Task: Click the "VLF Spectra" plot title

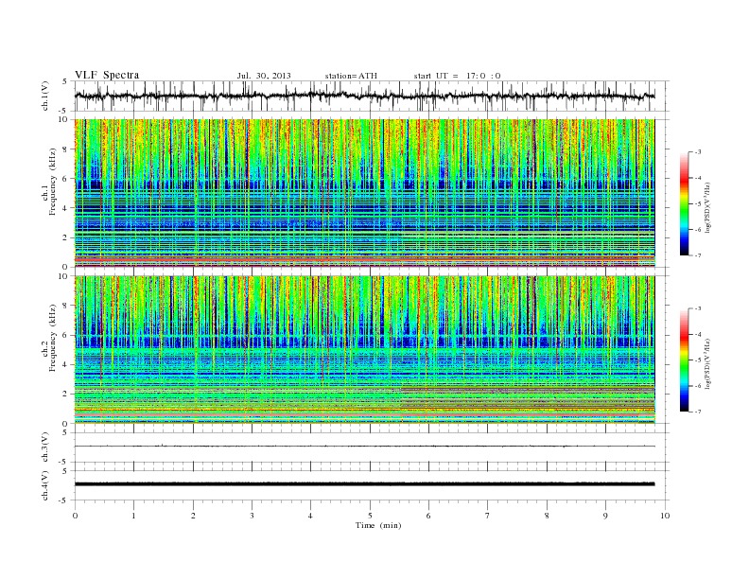Action: 107,75
